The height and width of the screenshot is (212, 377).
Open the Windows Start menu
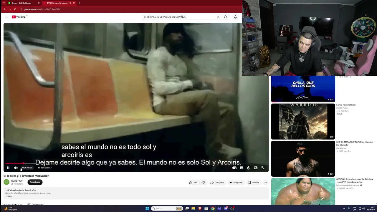147,208
